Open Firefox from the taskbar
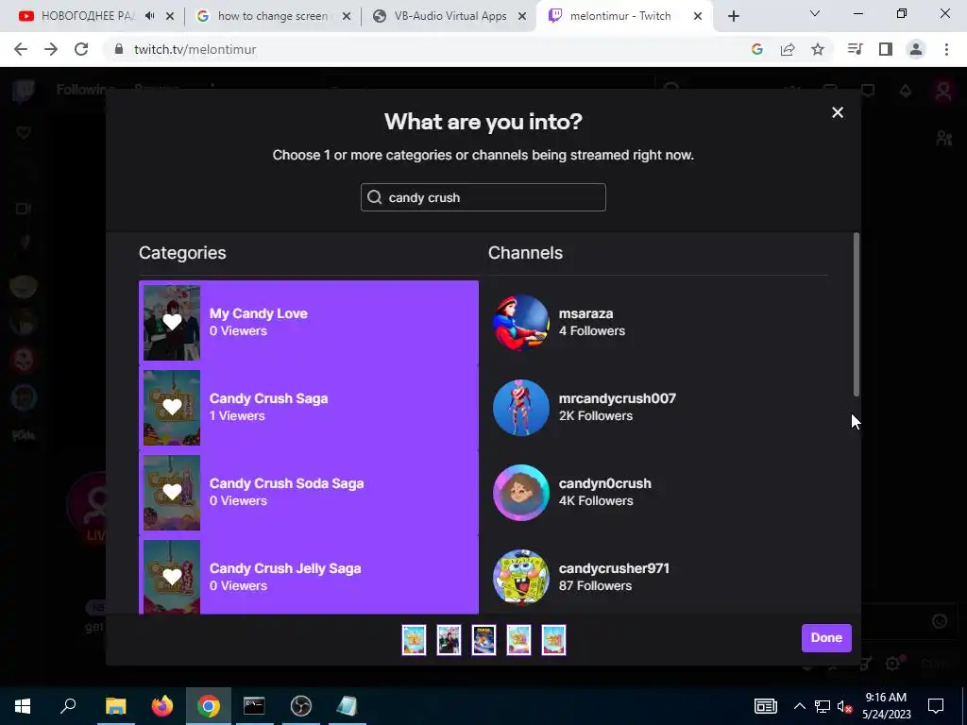The width and height of the screenshot is (967, 725). point(162,706)
